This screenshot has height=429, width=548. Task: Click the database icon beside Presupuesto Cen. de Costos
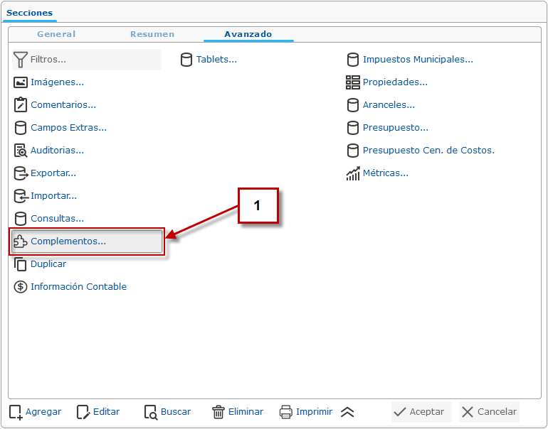(352, 151)
